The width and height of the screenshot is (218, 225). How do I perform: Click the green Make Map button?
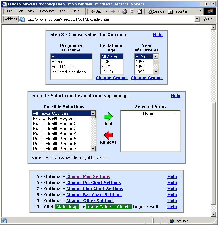tap(67, 207)
